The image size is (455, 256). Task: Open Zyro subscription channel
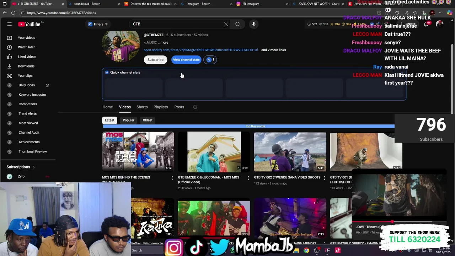pyautogui.click(x=21, y=177)
